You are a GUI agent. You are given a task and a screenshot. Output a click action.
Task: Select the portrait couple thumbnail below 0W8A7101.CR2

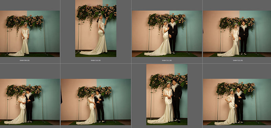point(167,95)
